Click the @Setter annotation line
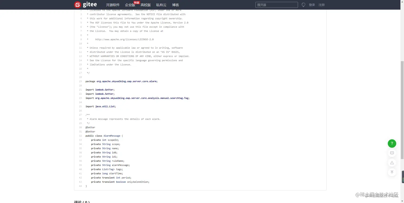Image resolution: width=404 pixels, height=203 pixels. point(90,127)
